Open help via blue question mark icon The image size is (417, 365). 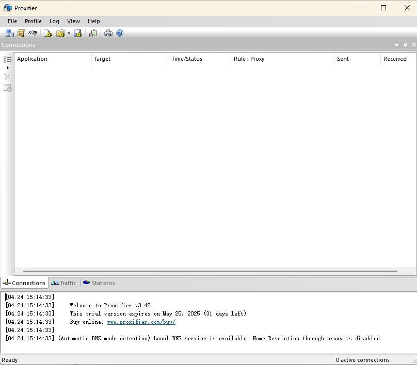tap(120, 33)
